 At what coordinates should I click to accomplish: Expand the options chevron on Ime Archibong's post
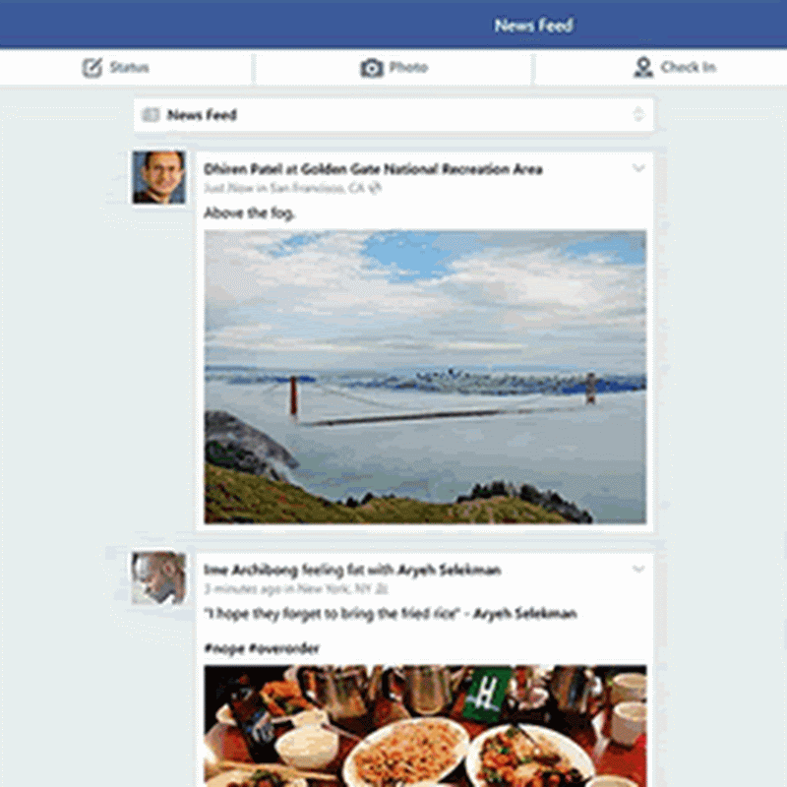tap(637, 569)
